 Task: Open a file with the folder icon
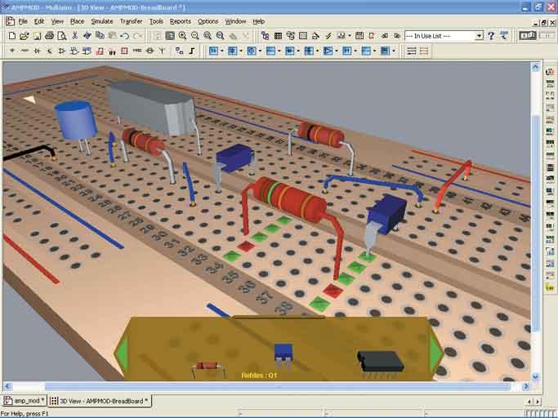[24, 36]
